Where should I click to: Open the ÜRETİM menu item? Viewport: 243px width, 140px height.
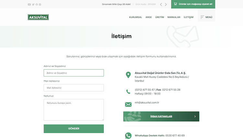tap(160, 17)
